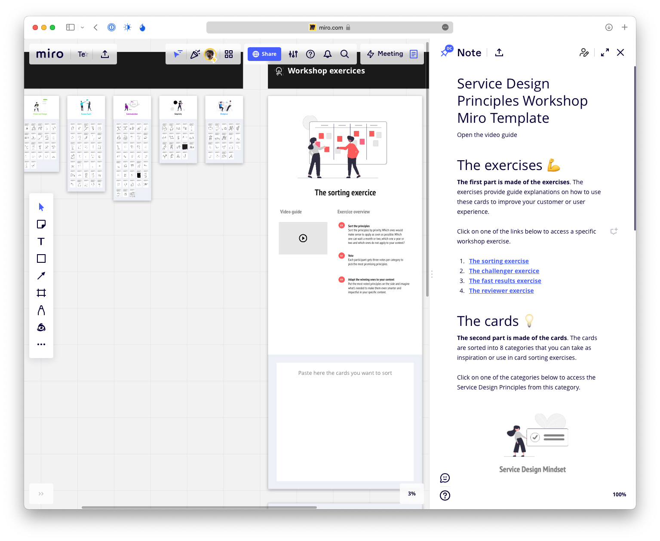Select the Text tool in left toolbar

41,241
